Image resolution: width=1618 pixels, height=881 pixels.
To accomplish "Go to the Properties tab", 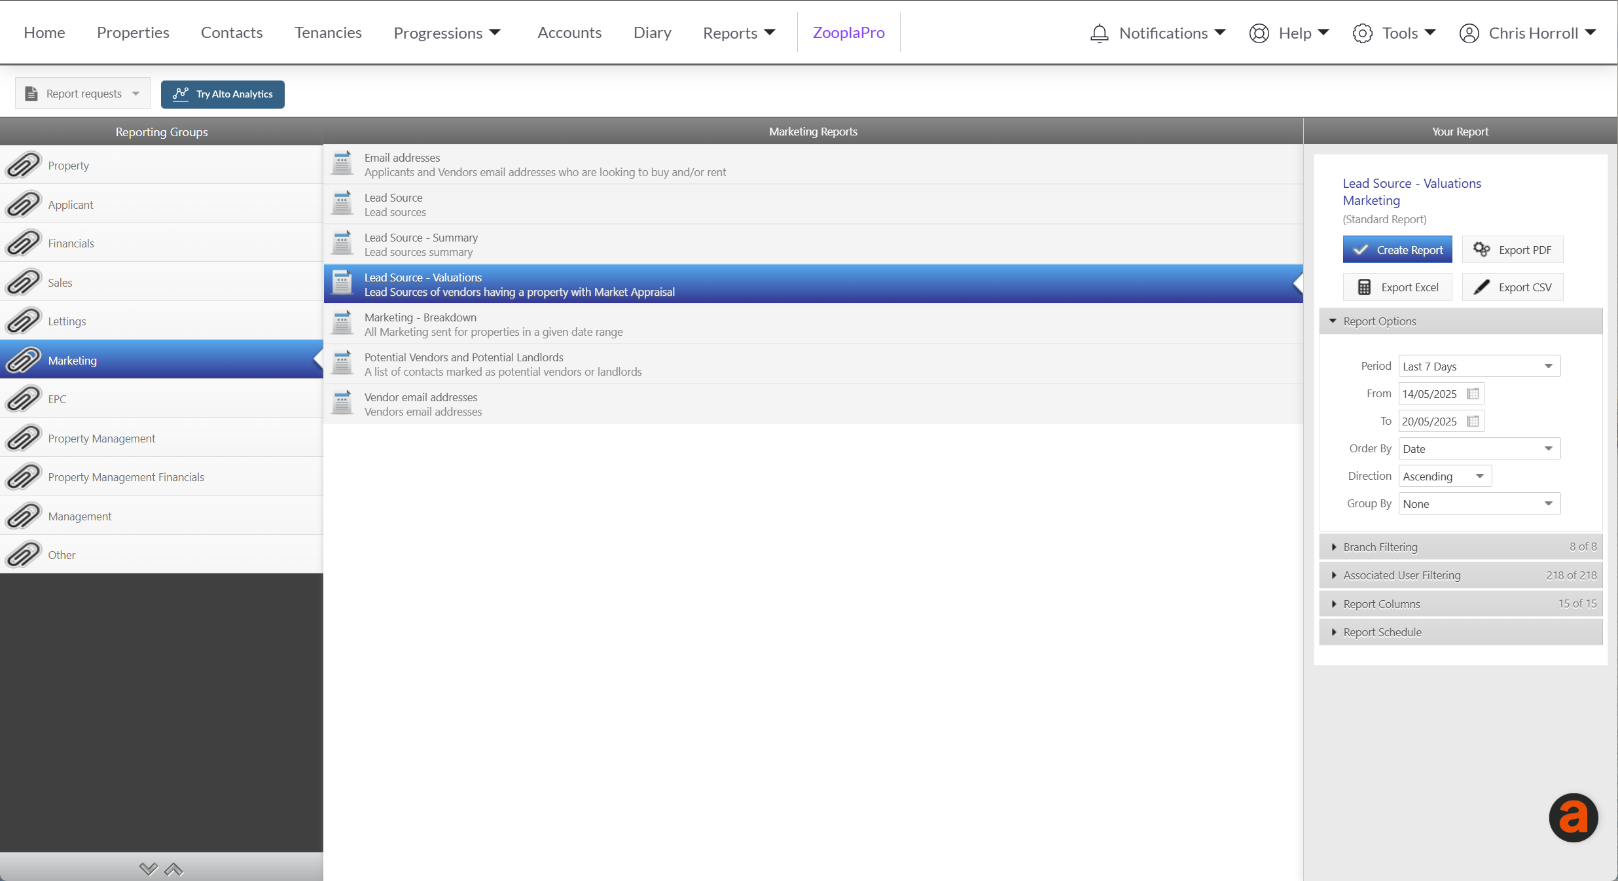I will 133,32.
